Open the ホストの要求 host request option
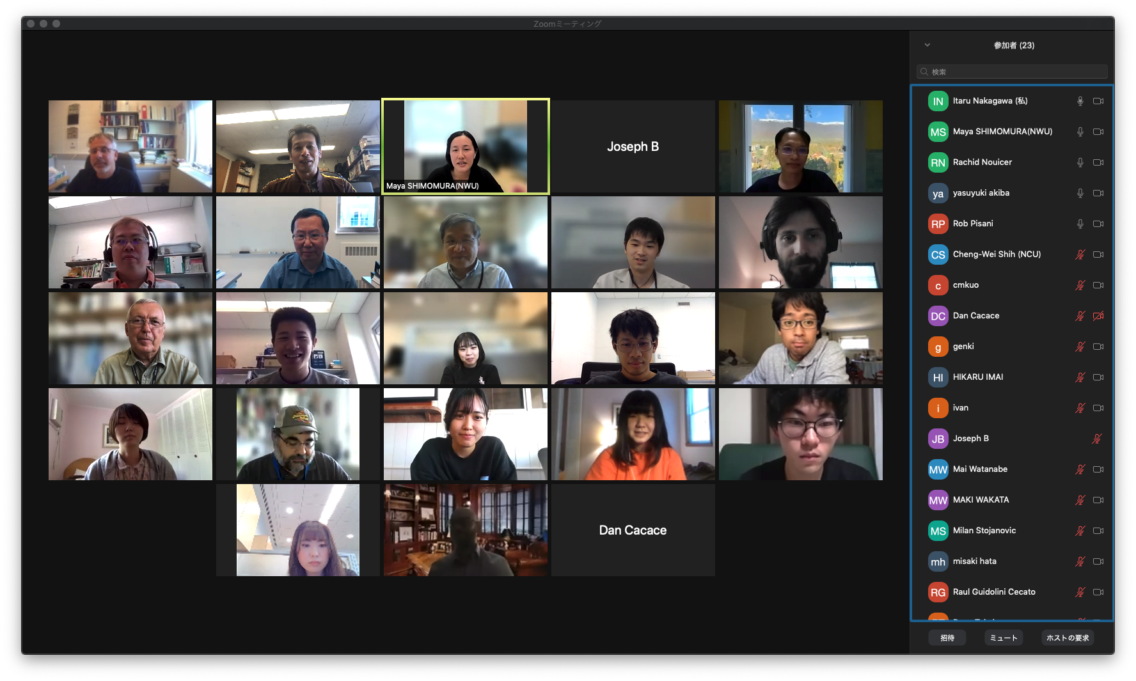This screenshot has height=681, width=1136. [x=1068, y=638]
